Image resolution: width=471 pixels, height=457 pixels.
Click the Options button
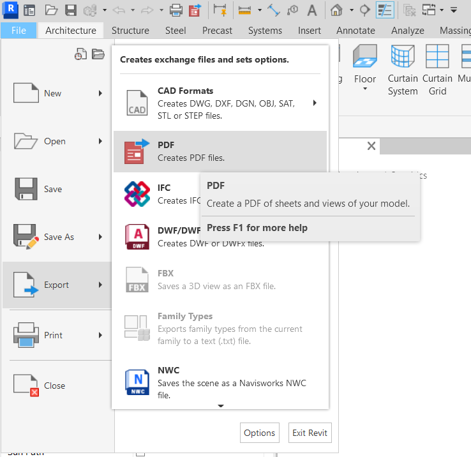pyautogui.click(x=260, y=433)
